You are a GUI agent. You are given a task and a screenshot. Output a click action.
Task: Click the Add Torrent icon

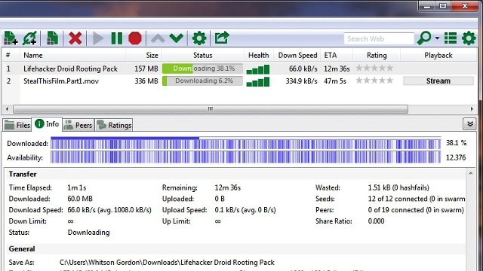(x=11, y=38)
